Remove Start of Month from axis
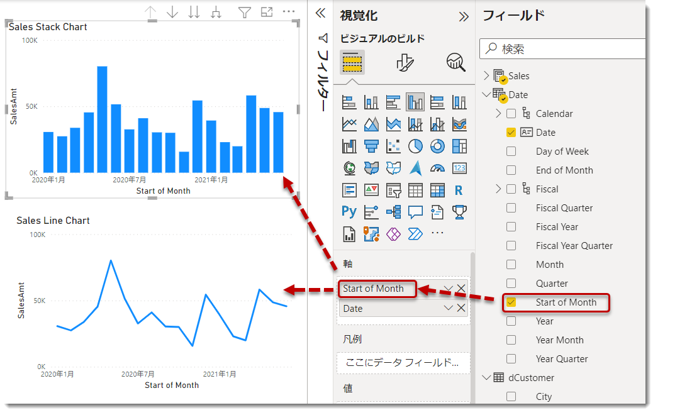Viewport: 687px width, 415px height. click(x=461, y=289)
